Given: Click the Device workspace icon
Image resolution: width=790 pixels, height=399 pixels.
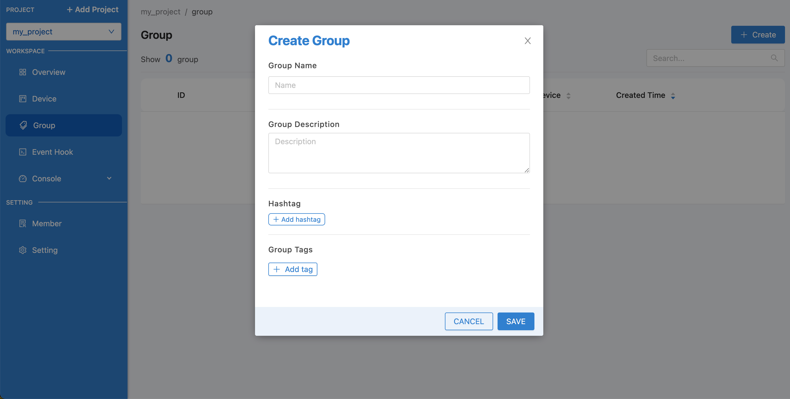Looking at the screenshot, I should pyautogui.click(x=22, y=98).
